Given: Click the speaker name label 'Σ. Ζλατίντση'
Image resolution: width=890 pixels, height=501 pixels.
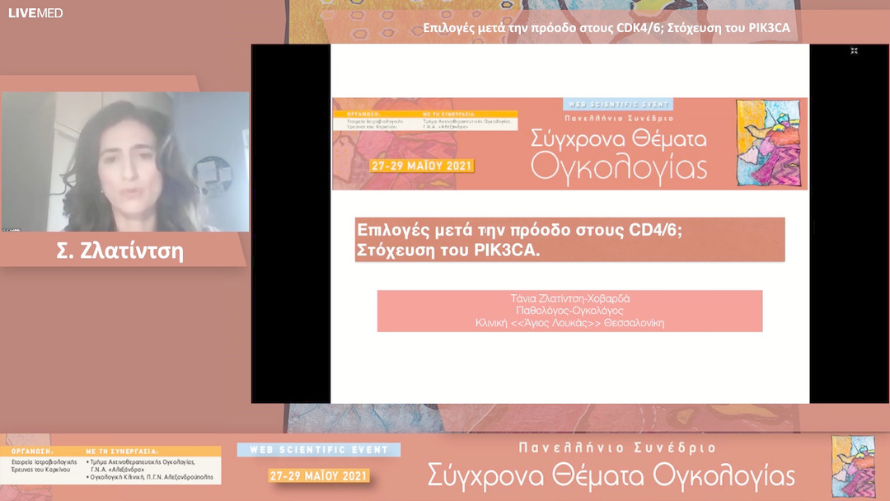Looking at the screenshot, I should coord(119,250).
